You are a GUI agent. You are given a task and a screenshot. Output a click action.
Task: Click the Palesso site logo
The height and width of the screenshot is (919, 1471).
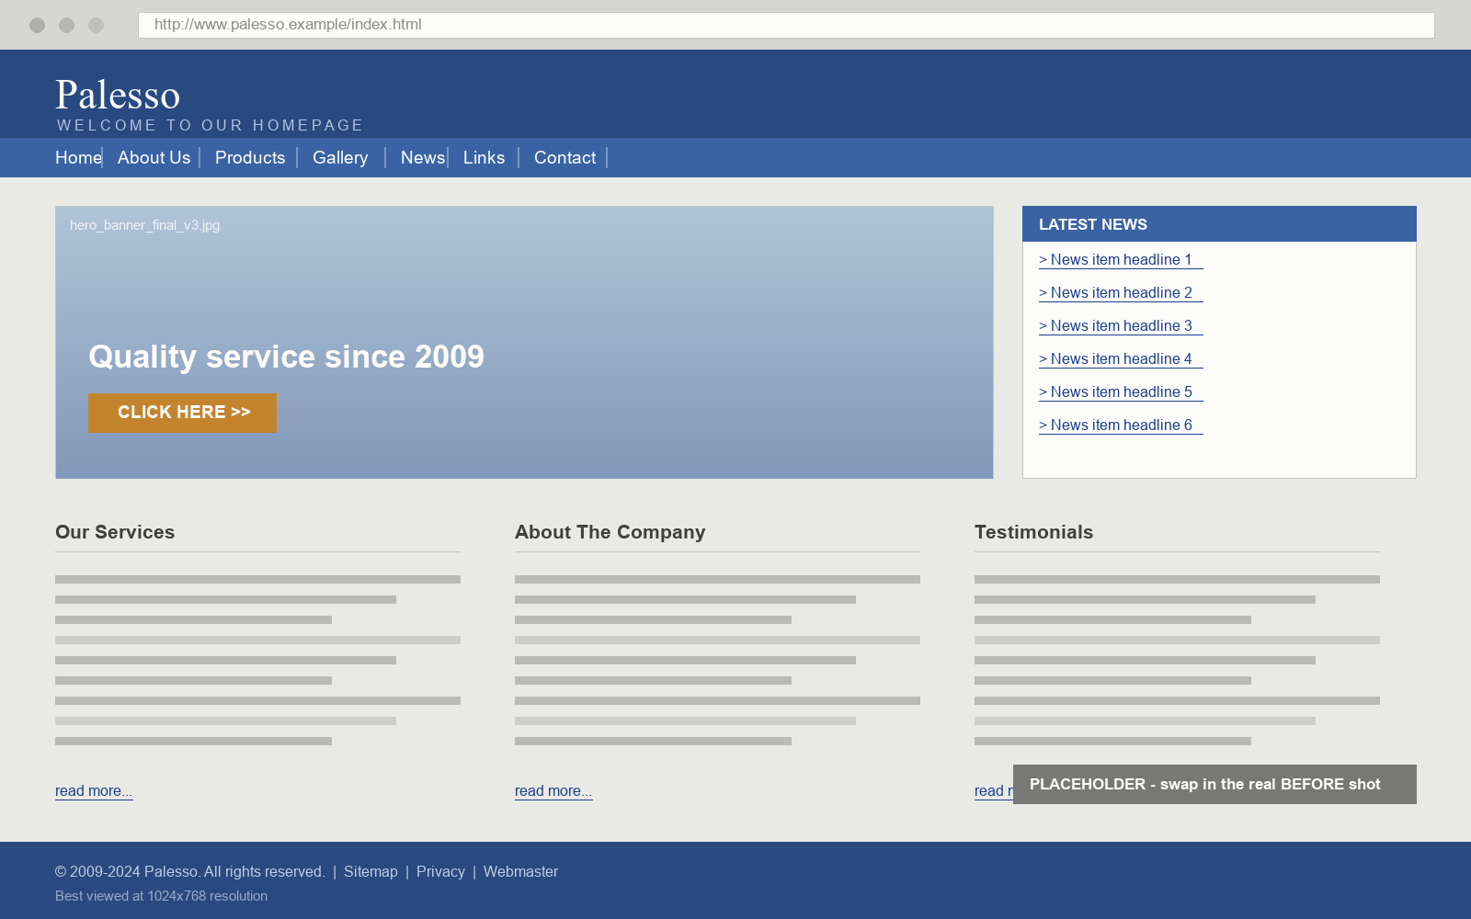tap(118, 96)
